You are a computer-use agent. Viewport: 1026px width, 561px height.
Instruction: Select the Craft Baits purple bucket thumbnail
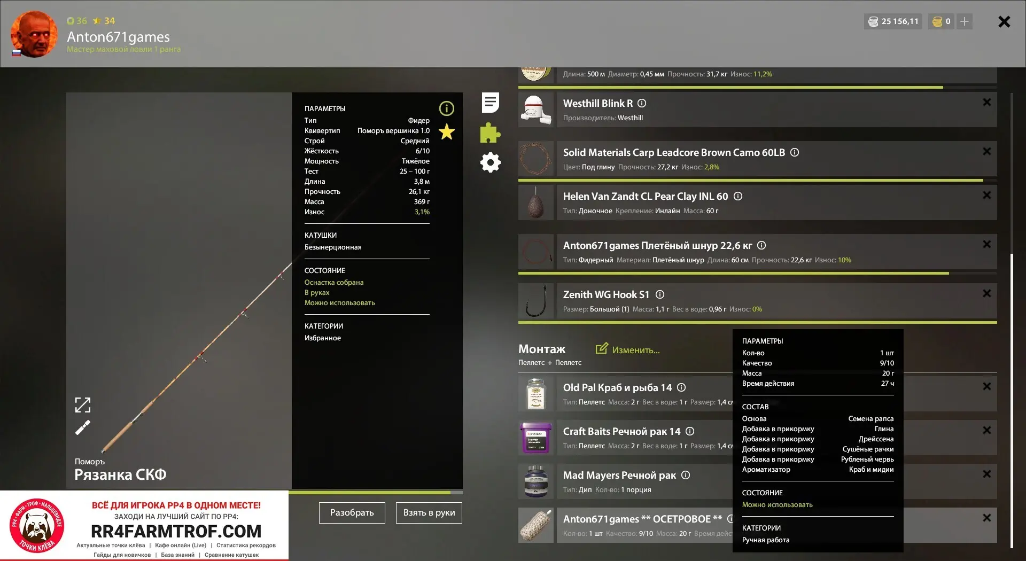(x=536, y=438)
